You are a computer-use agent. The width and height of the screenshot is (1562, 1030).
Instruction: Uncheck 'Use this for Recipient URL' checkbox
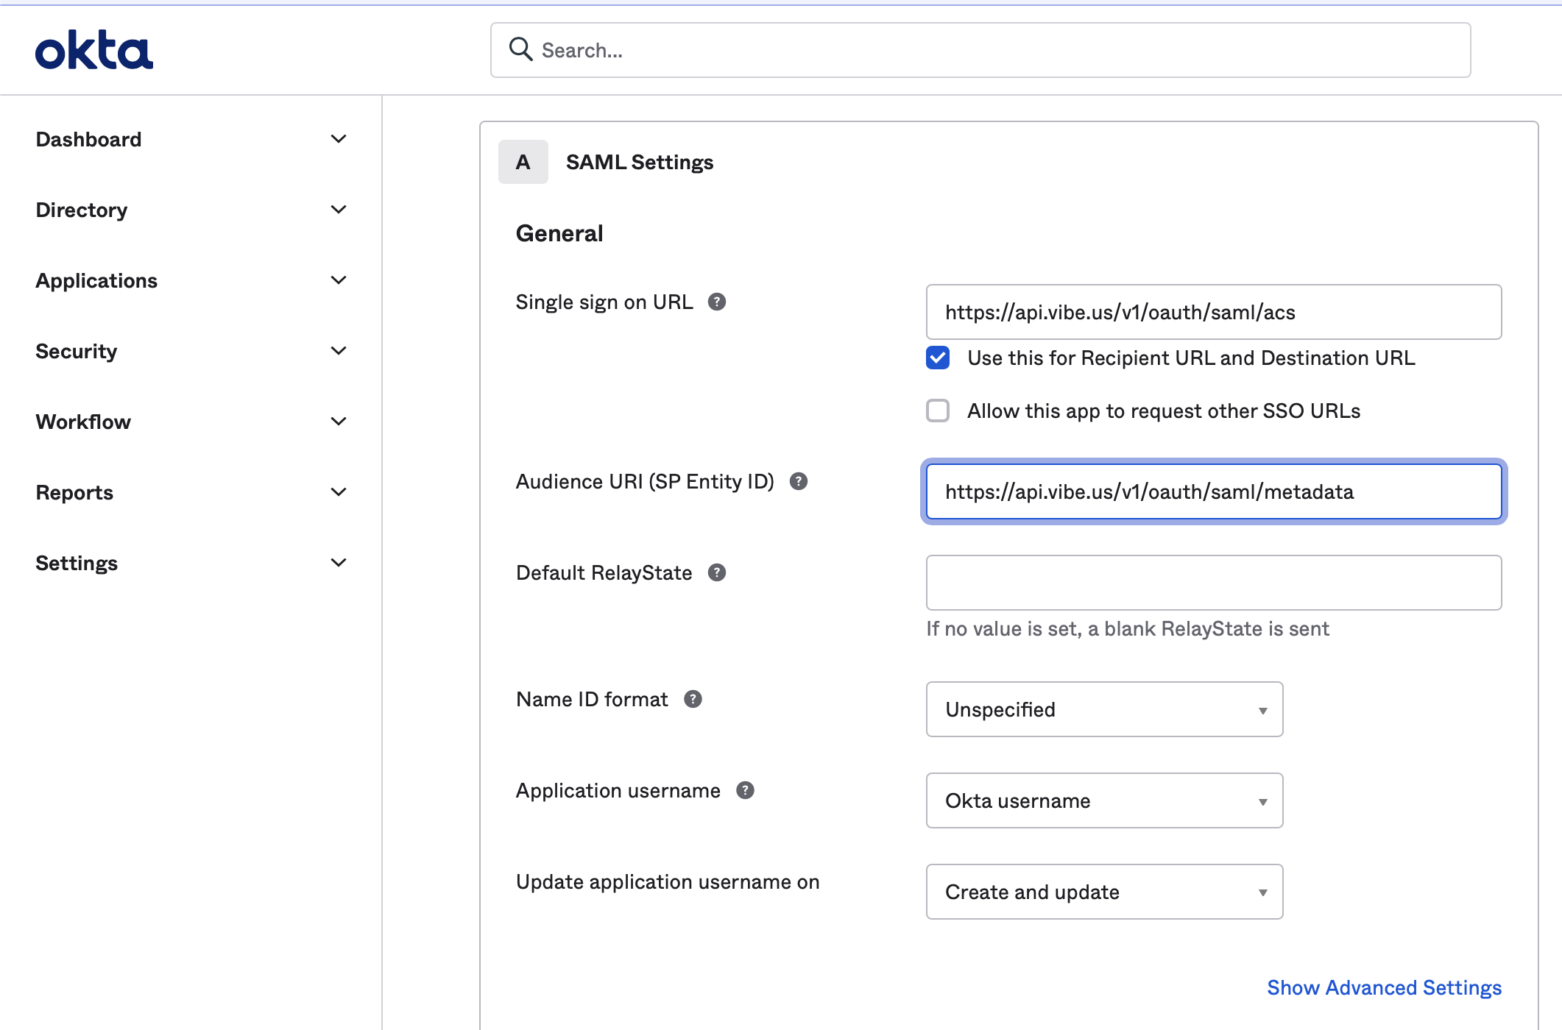tap(938, 358)
